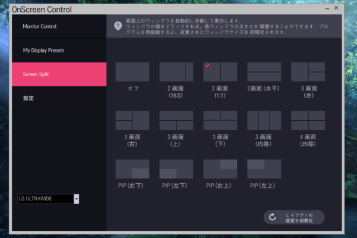357x238 pixels.
Task: Open the Monitor Control tab
Action: [59, 27]
